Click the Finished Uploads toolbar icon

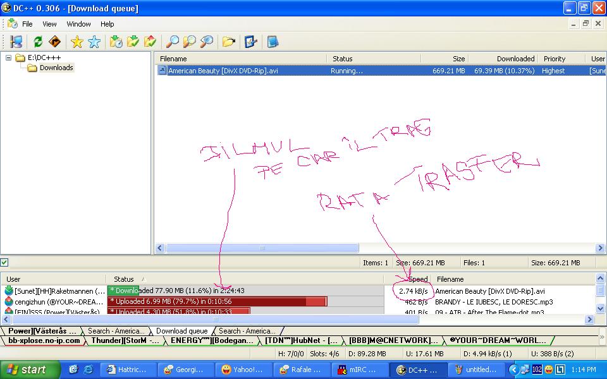(150, 42)
